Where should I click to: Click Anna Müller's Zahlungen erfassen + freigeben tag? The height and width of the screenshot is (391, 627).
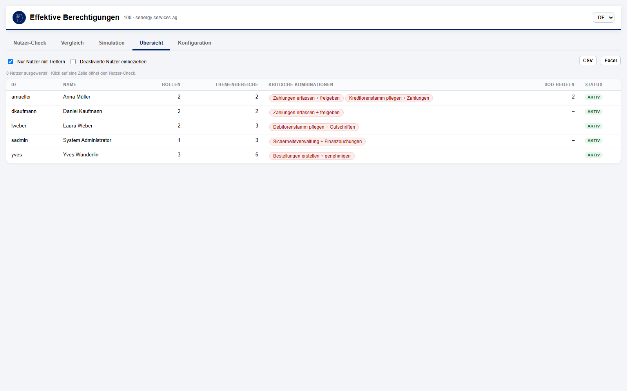tap(306, 98)
